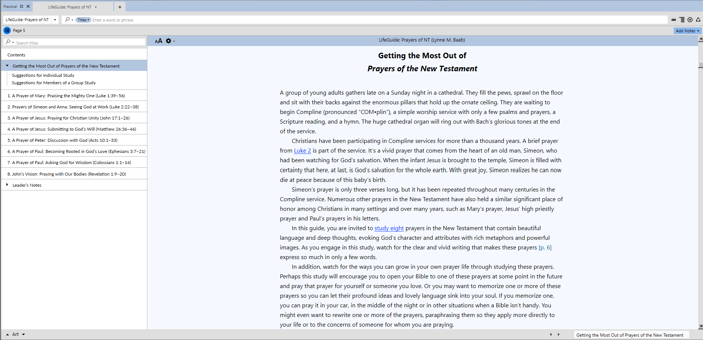
Task: Click the circled plus amplify icon
Action: tap(690, 20)
